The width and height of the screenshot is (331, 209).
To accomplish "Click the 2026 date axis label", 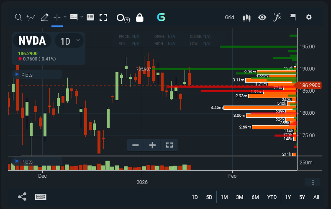I will (142, 182).
